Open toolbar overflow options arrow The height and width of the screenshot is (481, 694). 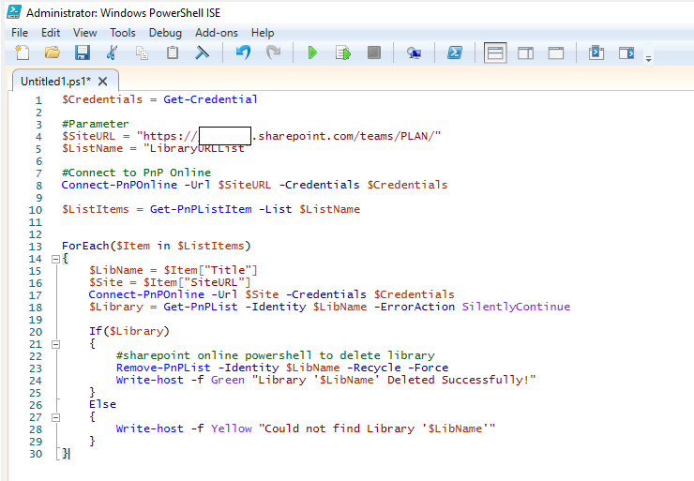(x=648, y=58)
